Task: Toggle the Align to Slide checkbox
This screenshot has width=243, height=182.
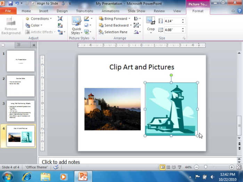Action: pyautogui.click(x=33, y=3)
